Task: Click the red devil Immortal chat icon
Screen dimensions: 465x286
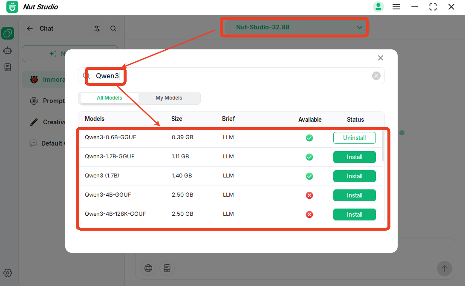Action: tap(34, 79)
